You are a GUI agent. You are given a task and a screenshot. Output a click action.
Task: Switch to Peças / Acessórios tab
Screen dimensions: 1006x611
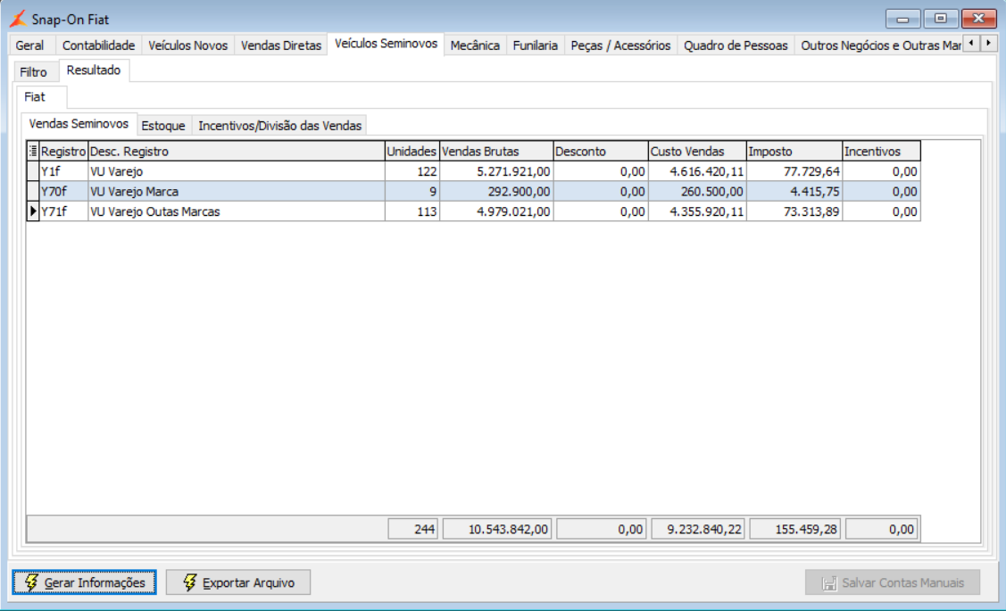coord(620,45)
